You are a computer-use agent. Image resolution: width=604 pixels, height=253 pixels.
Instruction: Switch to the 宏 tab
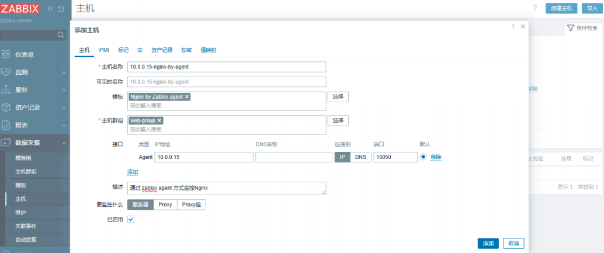140,50
